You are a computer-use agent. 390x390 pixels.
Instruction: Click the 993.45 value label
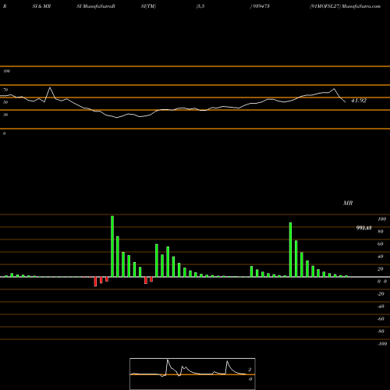coord(363,228)
